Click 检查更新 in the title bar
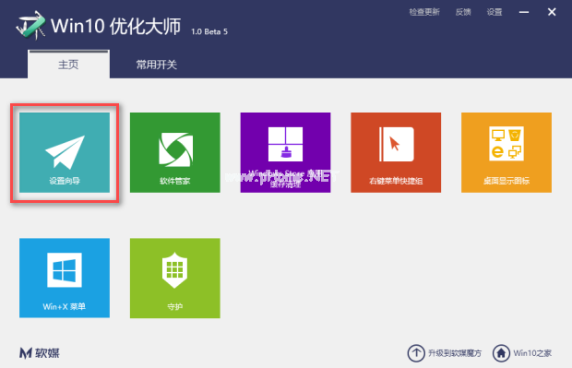The image size is (572, 368). point(424,12)
